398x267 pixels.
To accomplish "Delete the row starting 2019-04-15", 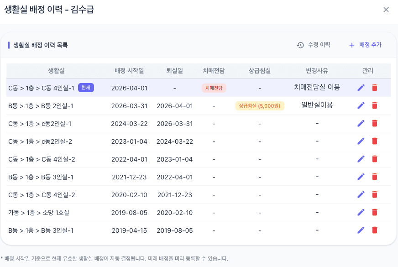I will tap(375, 230).
